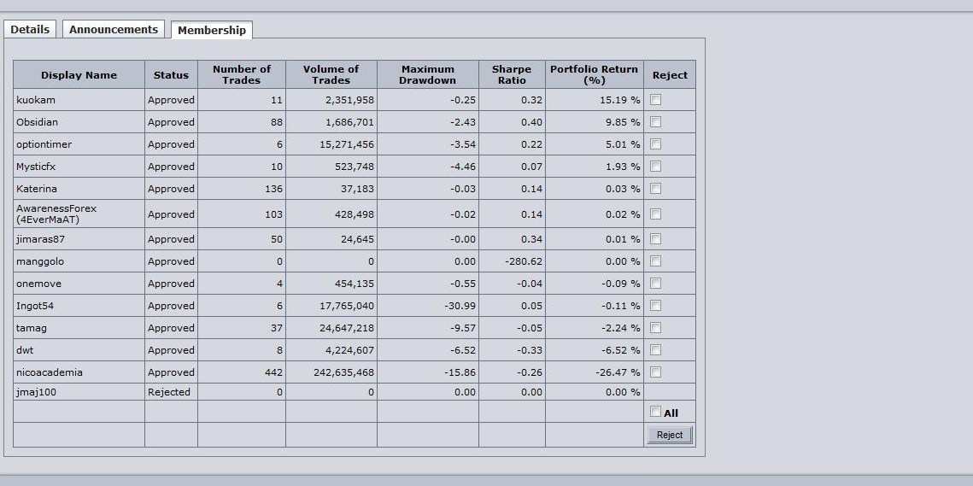Check the Reject box for dwt
Viewport: 973px width, 486px height.
655,349
